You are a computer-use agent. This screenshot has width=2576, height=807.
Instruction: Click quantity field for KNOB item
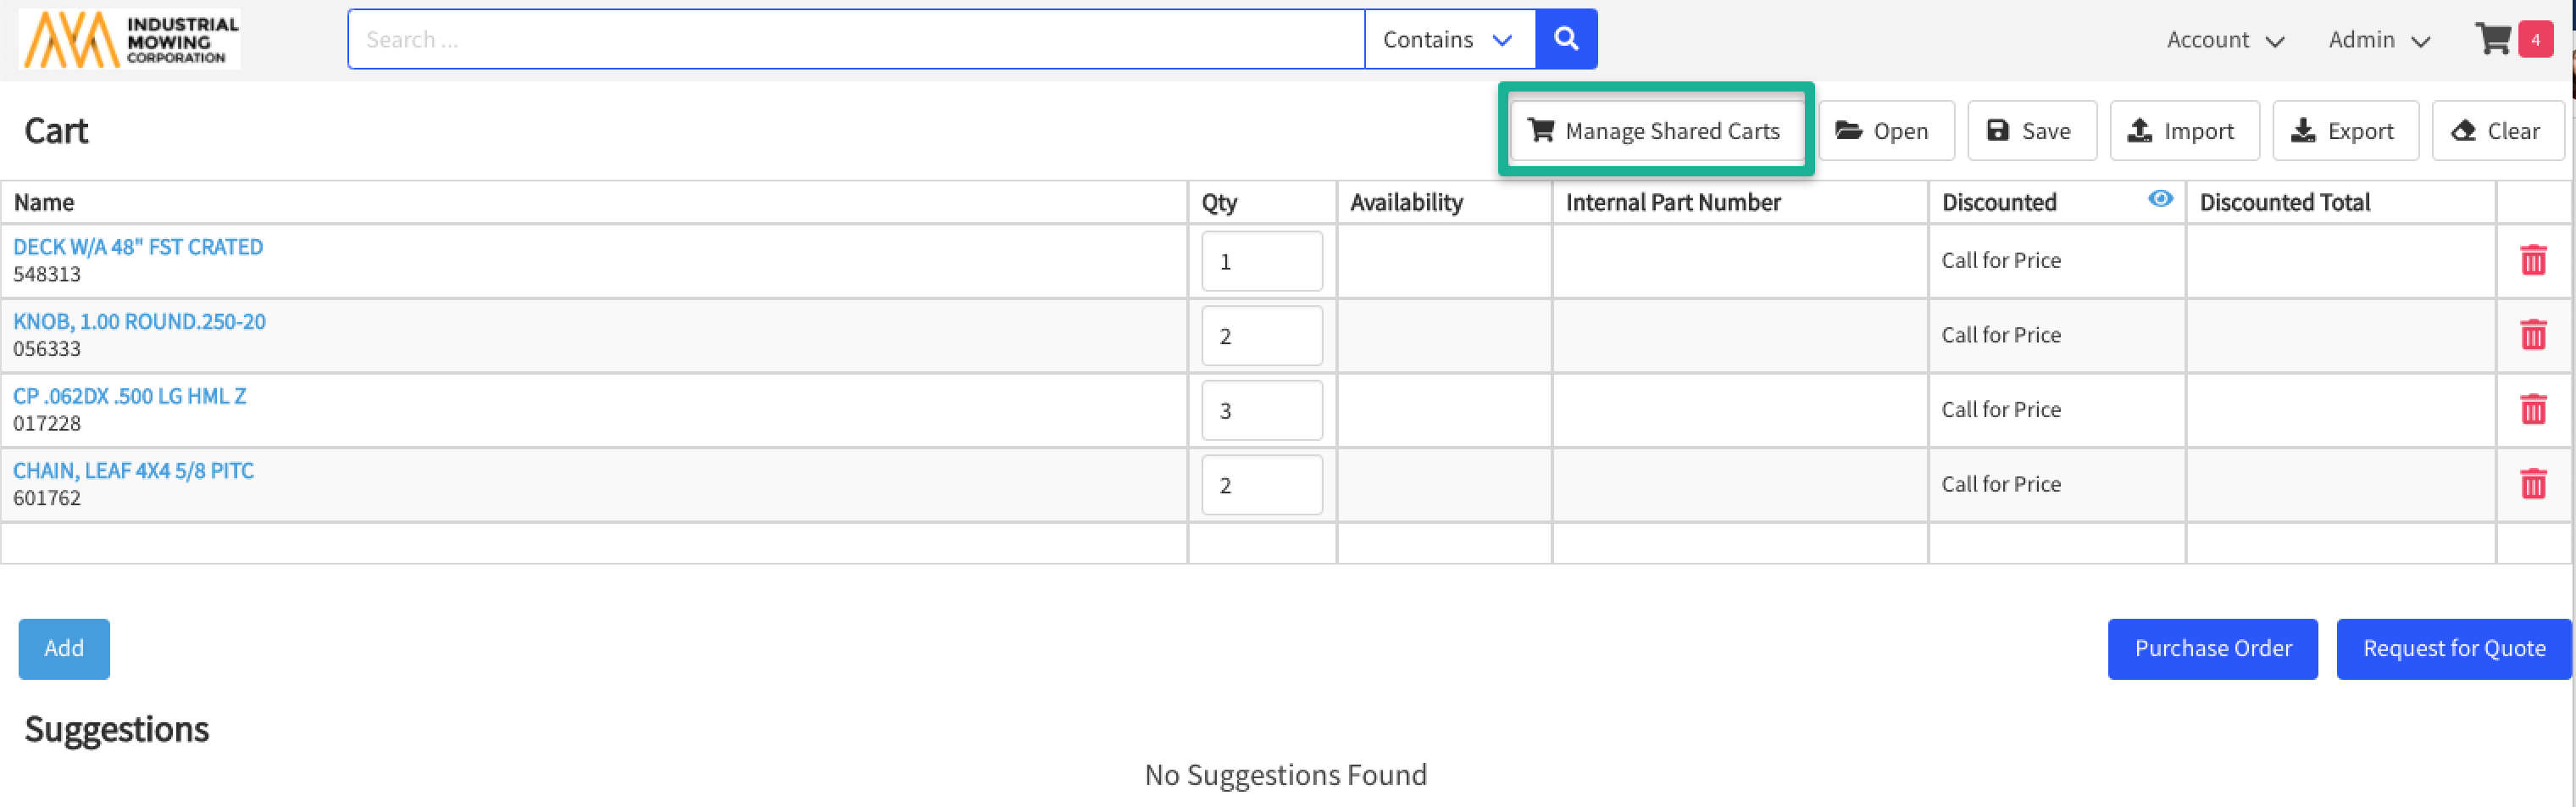[1261, 336]
